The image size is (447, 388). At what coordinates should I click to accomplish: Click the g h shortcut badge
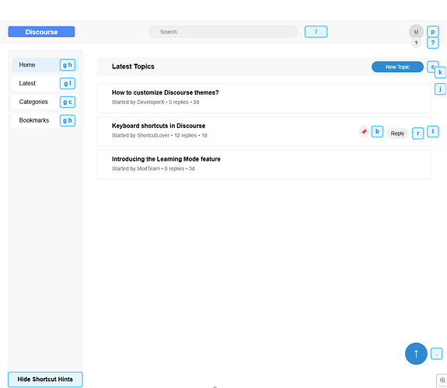68,65
